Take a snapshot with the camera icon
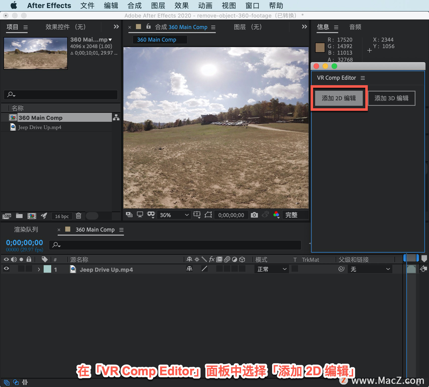 click(x=254, y=215)
